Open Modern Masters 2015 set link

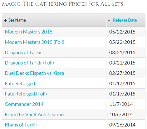29,32
